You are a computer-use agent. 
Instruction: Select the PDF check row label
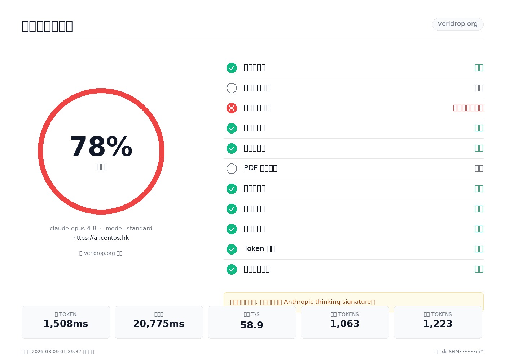(x=260, y=168)
